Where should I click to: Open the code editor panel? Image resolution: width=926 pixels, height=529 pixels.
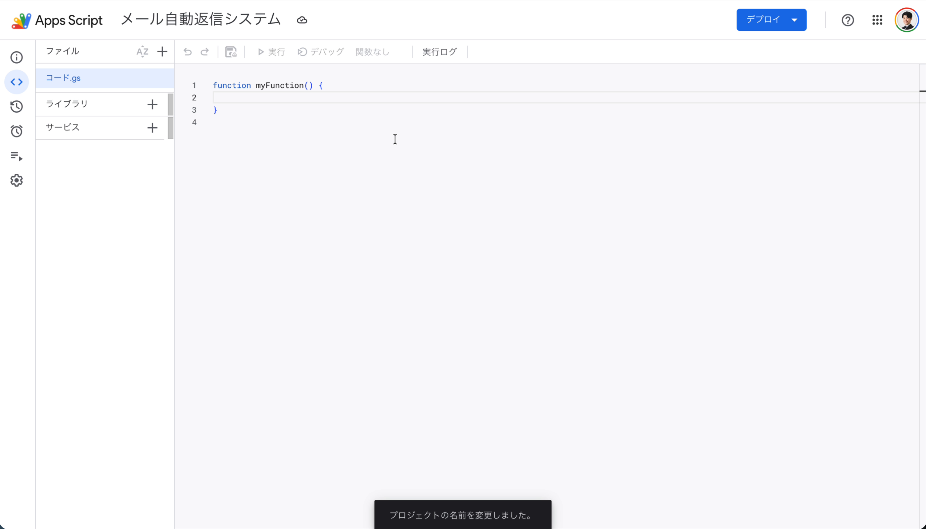tap(16, 82)
